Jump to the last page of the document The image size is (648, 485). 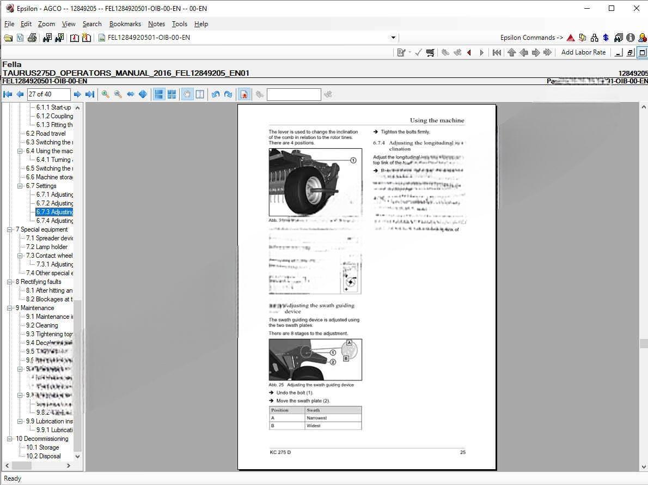point(90,94)
